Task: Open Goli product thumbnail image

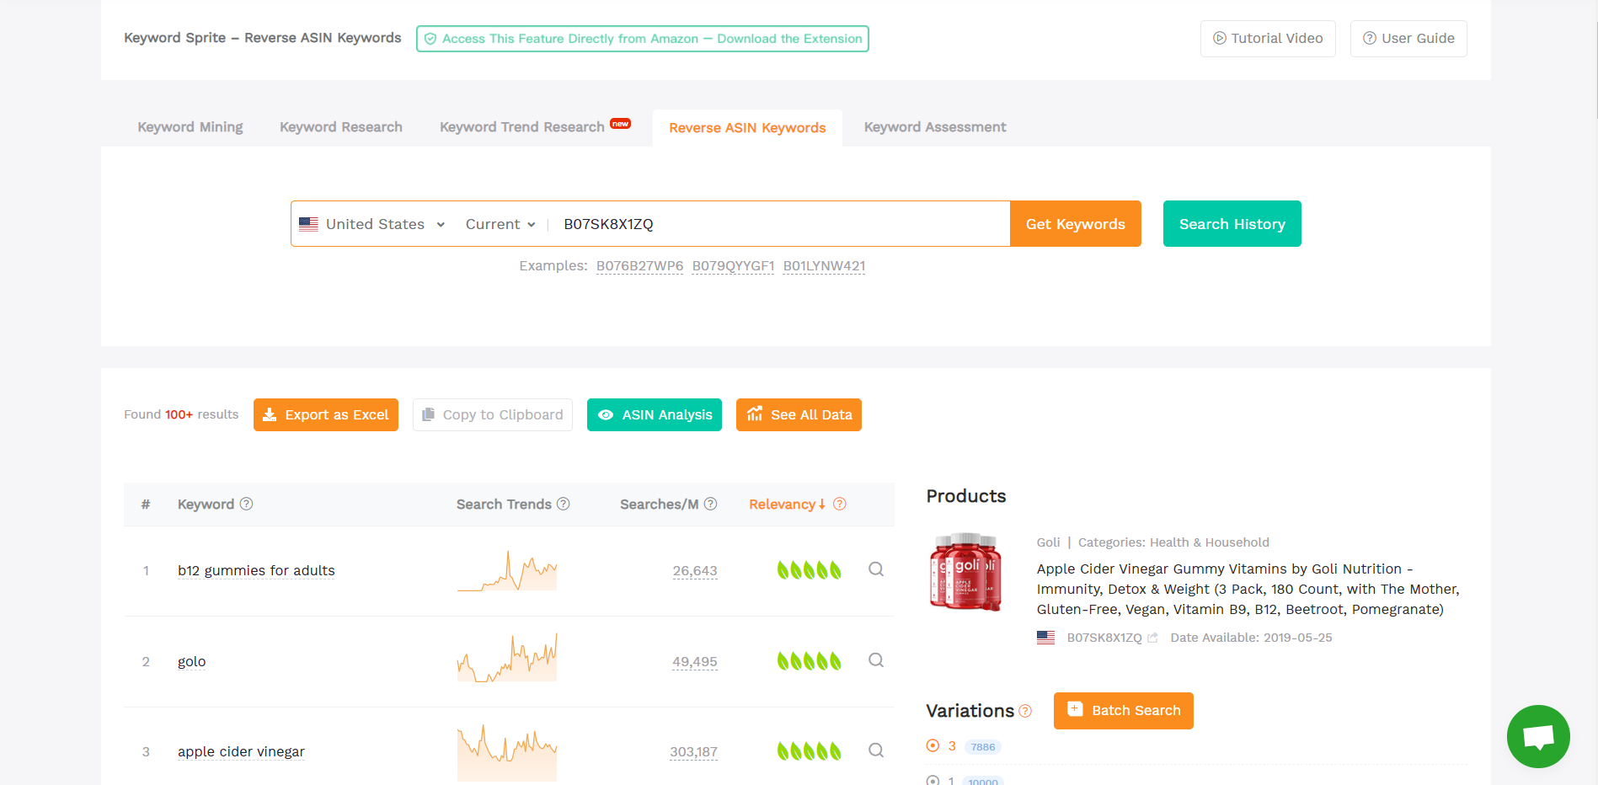Action: point(965,572)
